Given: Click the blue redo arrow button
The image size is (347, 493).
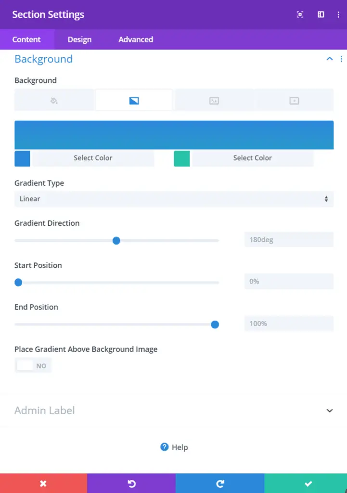Looking at the screenshot, I should [220, 483].
